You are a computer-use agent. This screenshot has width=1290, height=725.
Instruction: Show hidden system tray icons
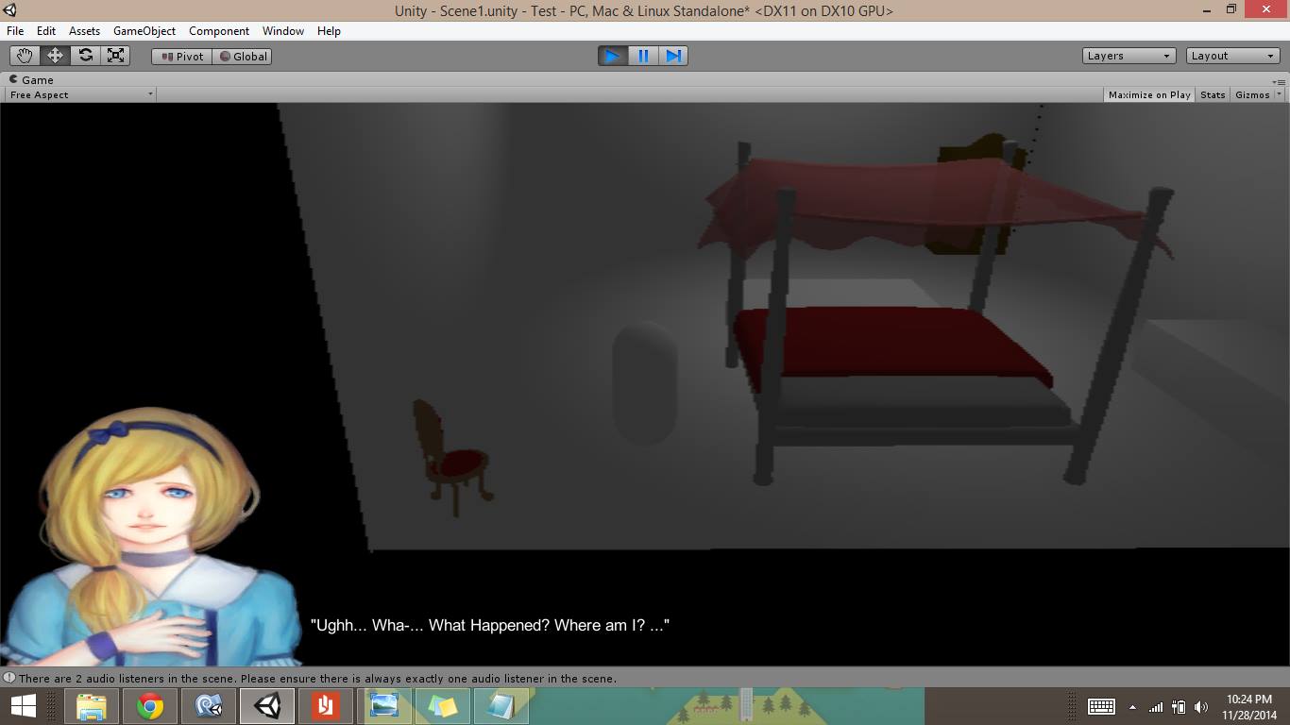tap(1132, 707)
